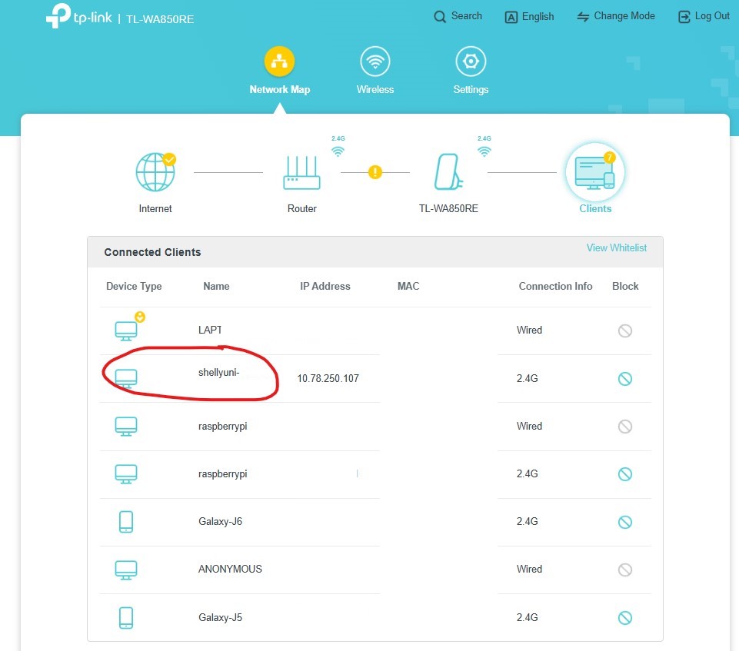Open the English language selector
The height and width of the screenshot is (651, 739).
click(529, 17)
